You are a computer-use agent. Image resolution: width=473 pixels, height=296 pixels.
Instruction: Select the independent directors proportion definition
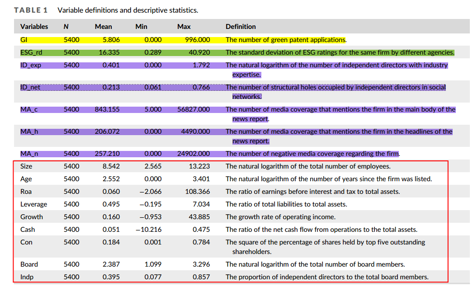[x=327, y=277]
